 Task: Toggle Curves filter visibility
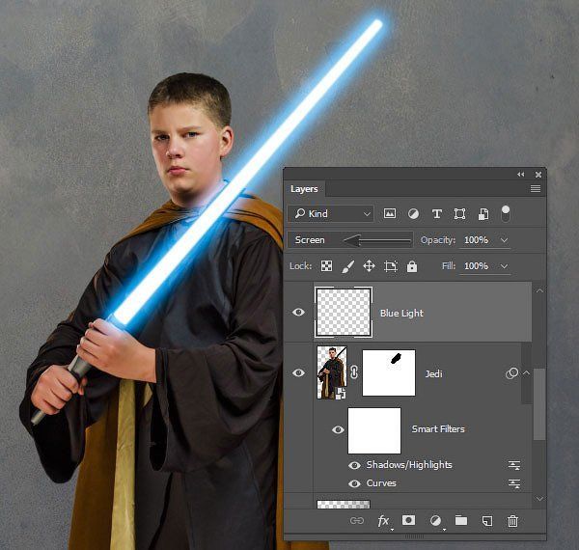point(354,483)
